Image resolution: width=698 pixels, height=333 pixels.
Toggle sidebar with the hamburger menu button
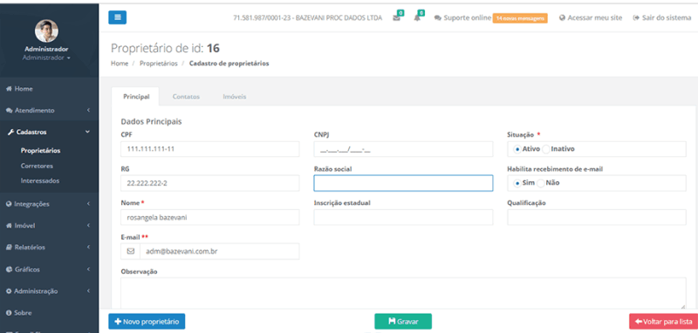point(118,17)
